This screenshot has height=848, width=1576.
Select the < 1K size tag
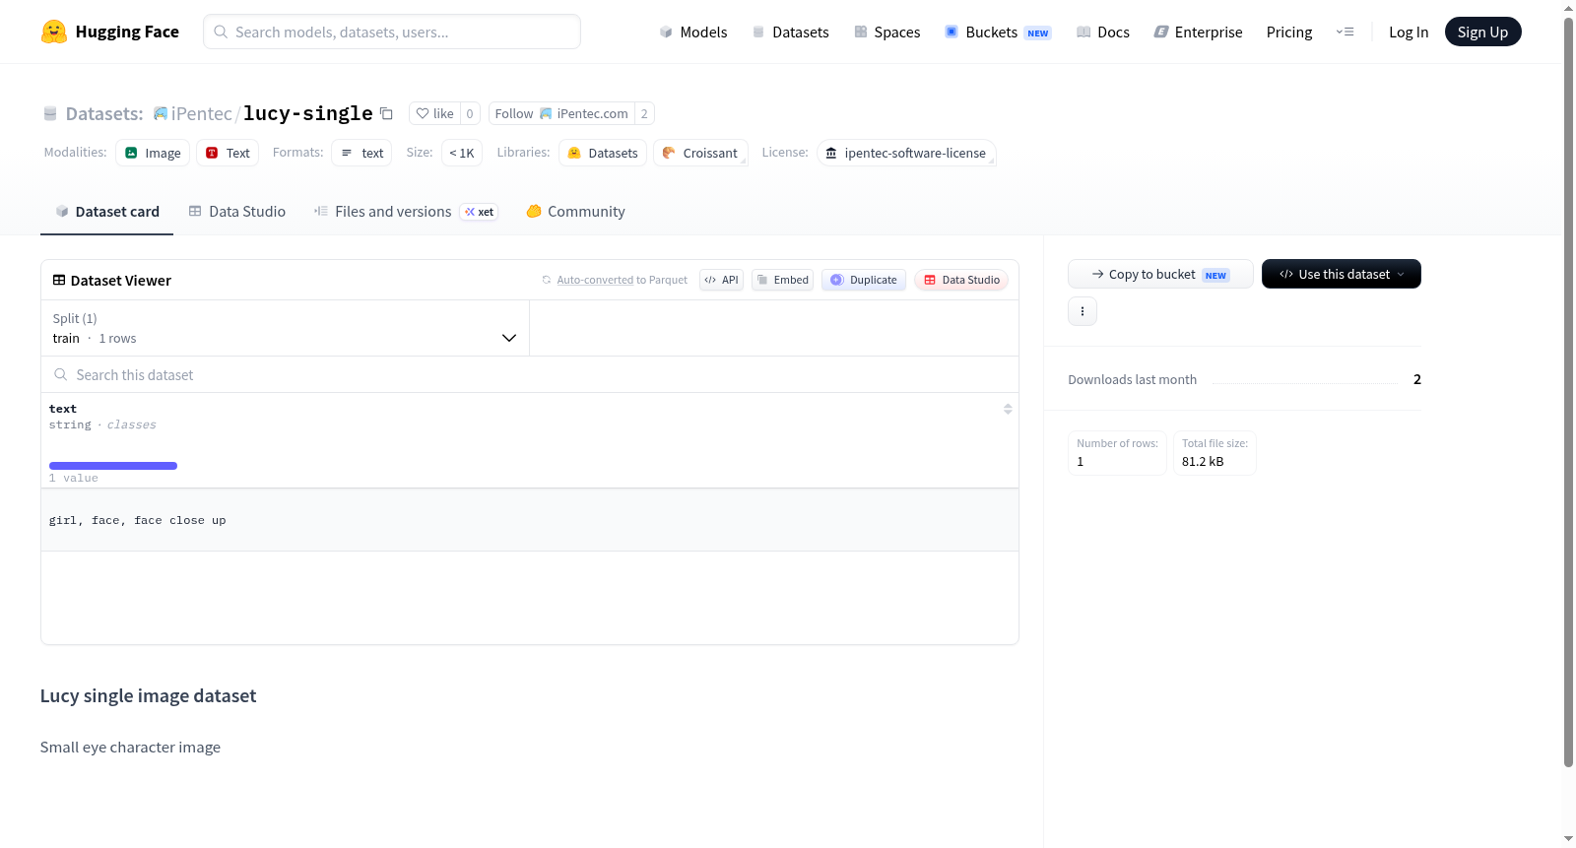coord(462,154)
